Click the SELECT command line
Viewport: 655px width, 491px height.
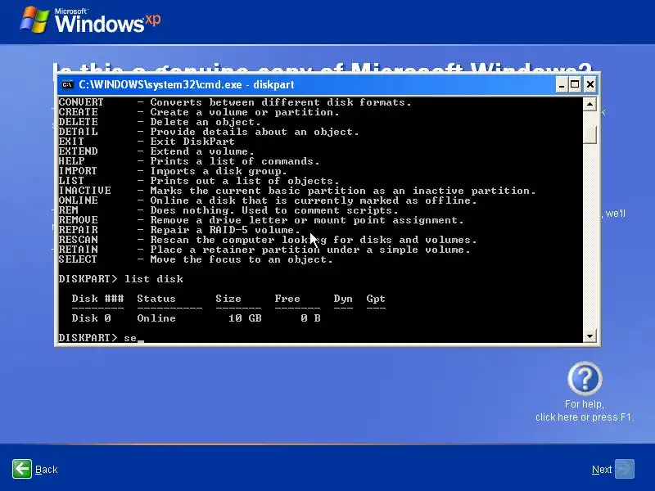point(196,259)
